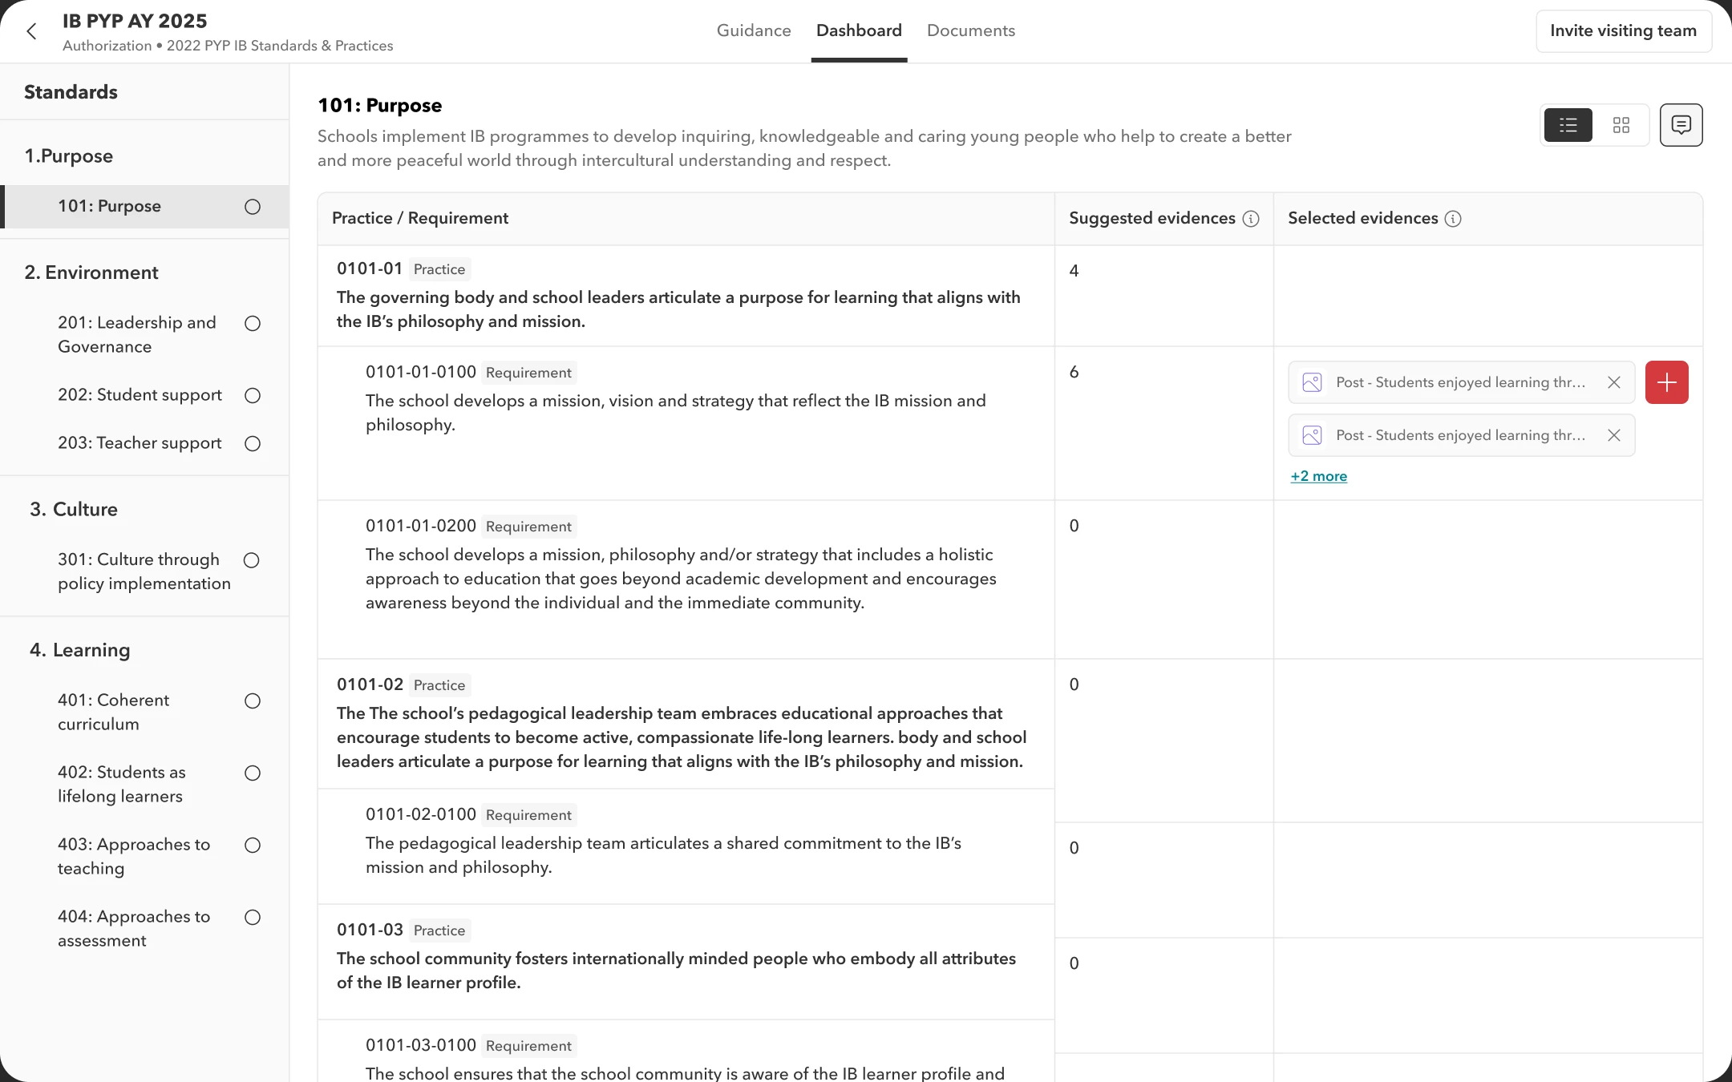This screenshot has height=1082, width=1732.
Task: Remove the second selected evidence post
Action: (1614, 435)
